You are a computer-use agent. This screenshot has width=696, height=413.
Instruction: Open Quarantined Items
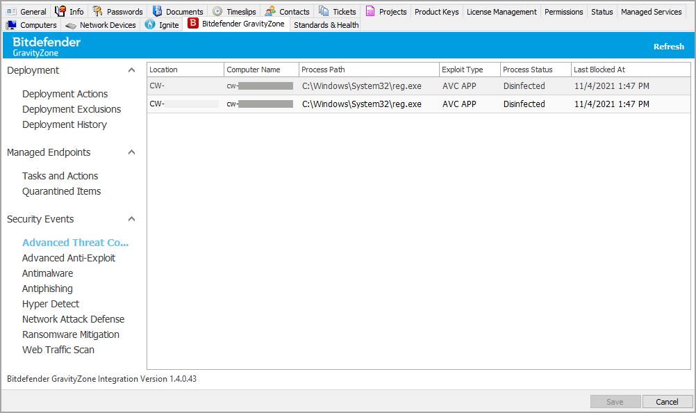61,191
